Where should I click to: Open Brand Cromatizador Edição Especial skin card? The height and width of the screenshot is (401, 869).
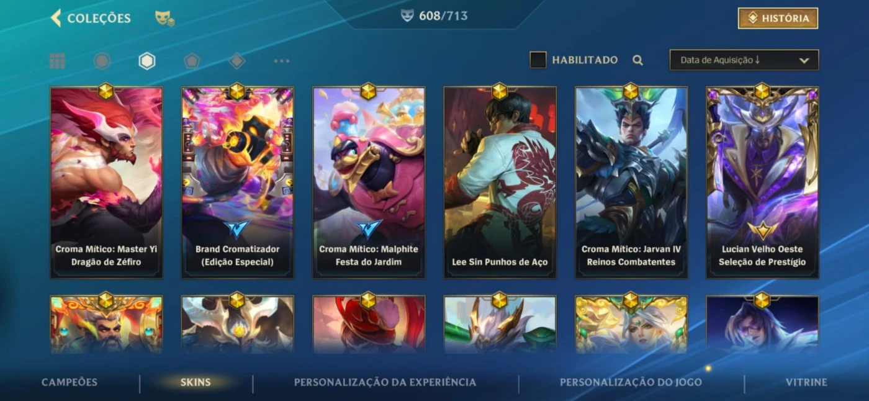[x=237, y=182]
